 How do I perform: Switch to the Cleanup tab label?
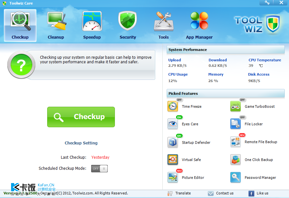(56, 37)
